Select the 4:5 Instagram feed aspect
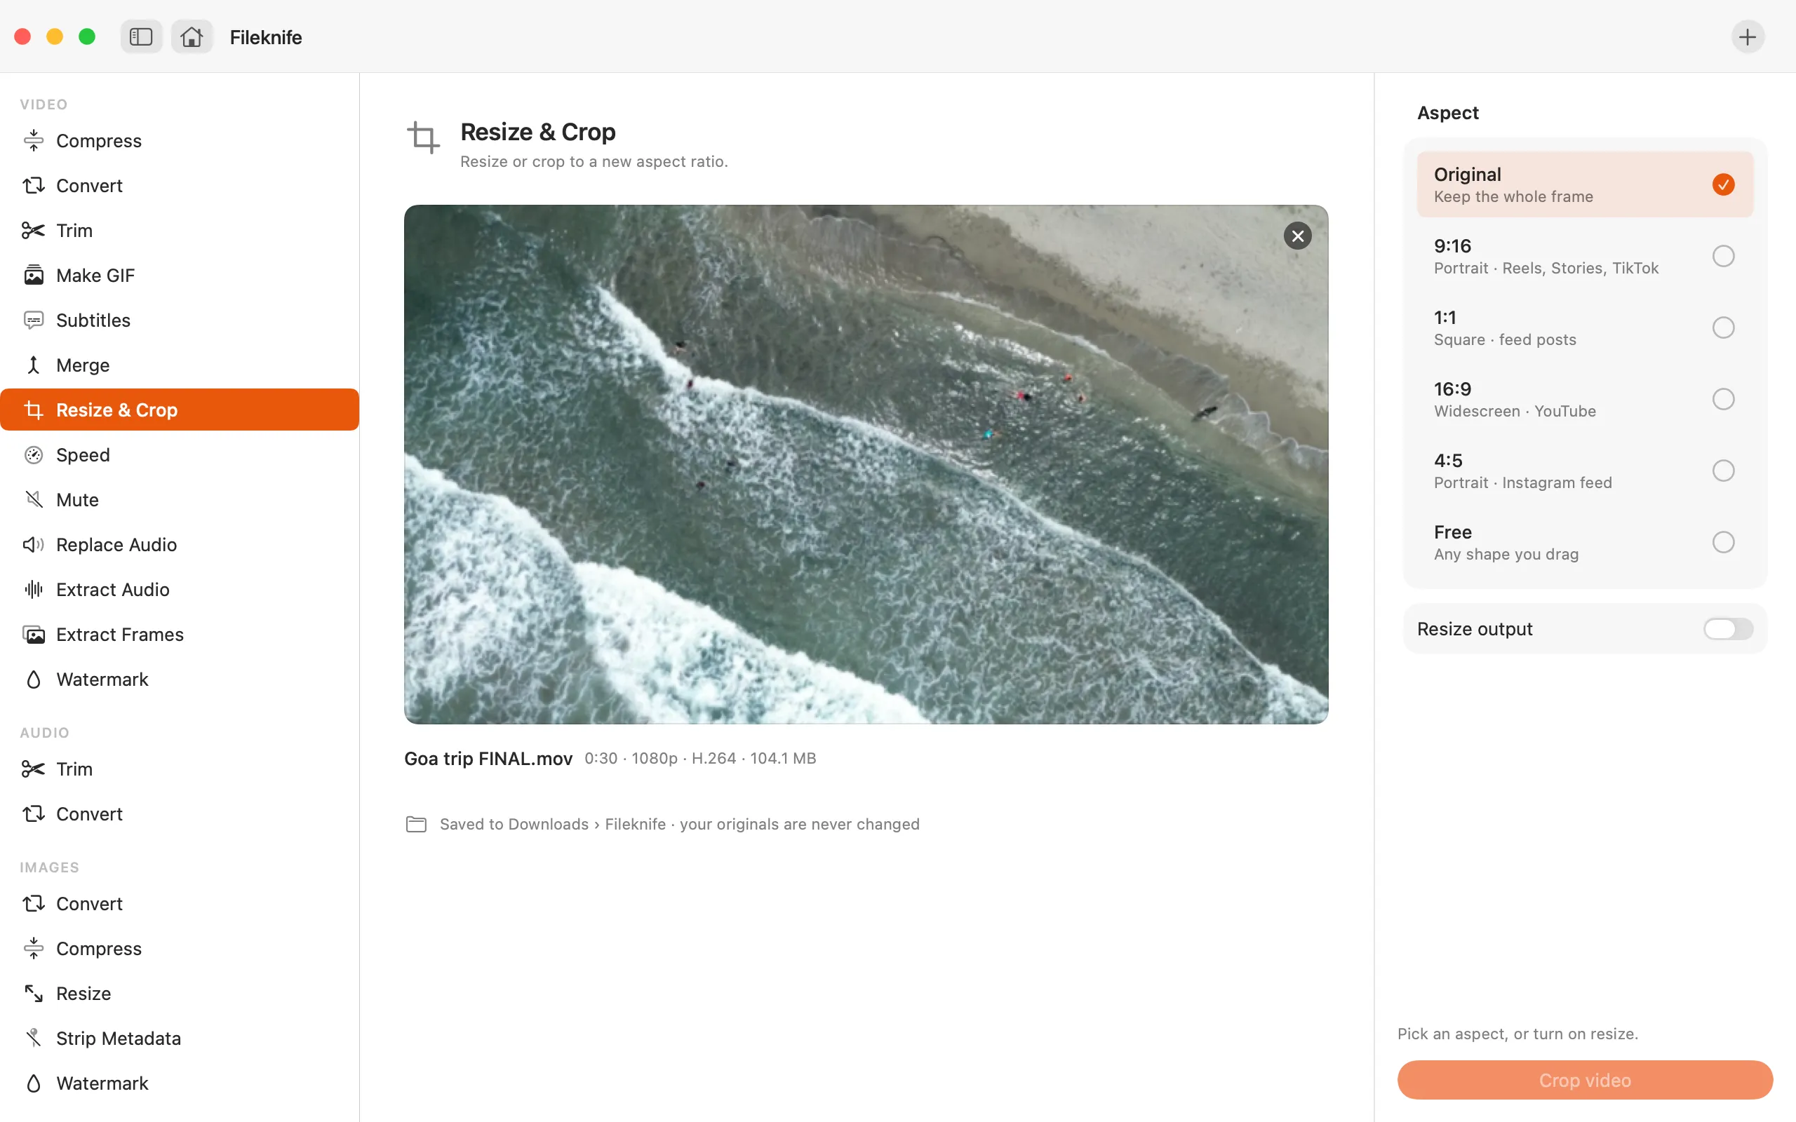The height and width of the screenshot is (1122, 1796). point(1585,471)
